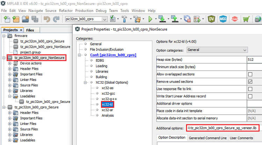Toggle Write Start Linear Address record

[x=250, y=96]
